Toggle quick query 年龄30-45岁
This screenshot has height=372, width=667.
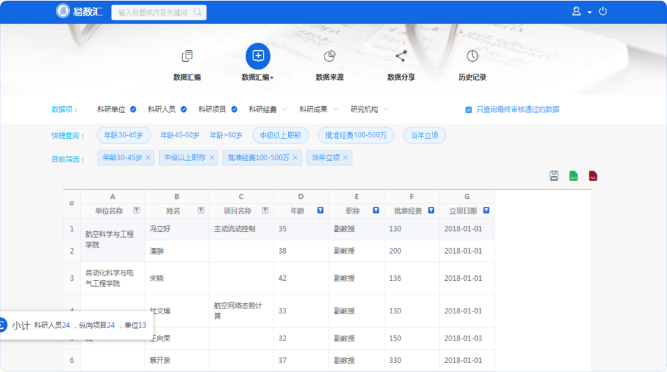click(123, 135)
